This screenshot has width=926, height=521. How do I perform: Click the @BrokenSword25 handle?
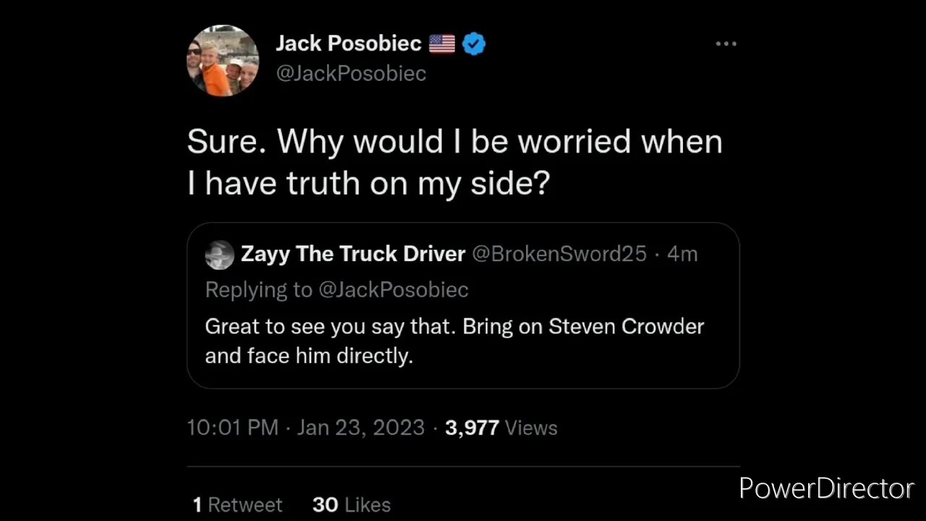click(x=558, y=254)
